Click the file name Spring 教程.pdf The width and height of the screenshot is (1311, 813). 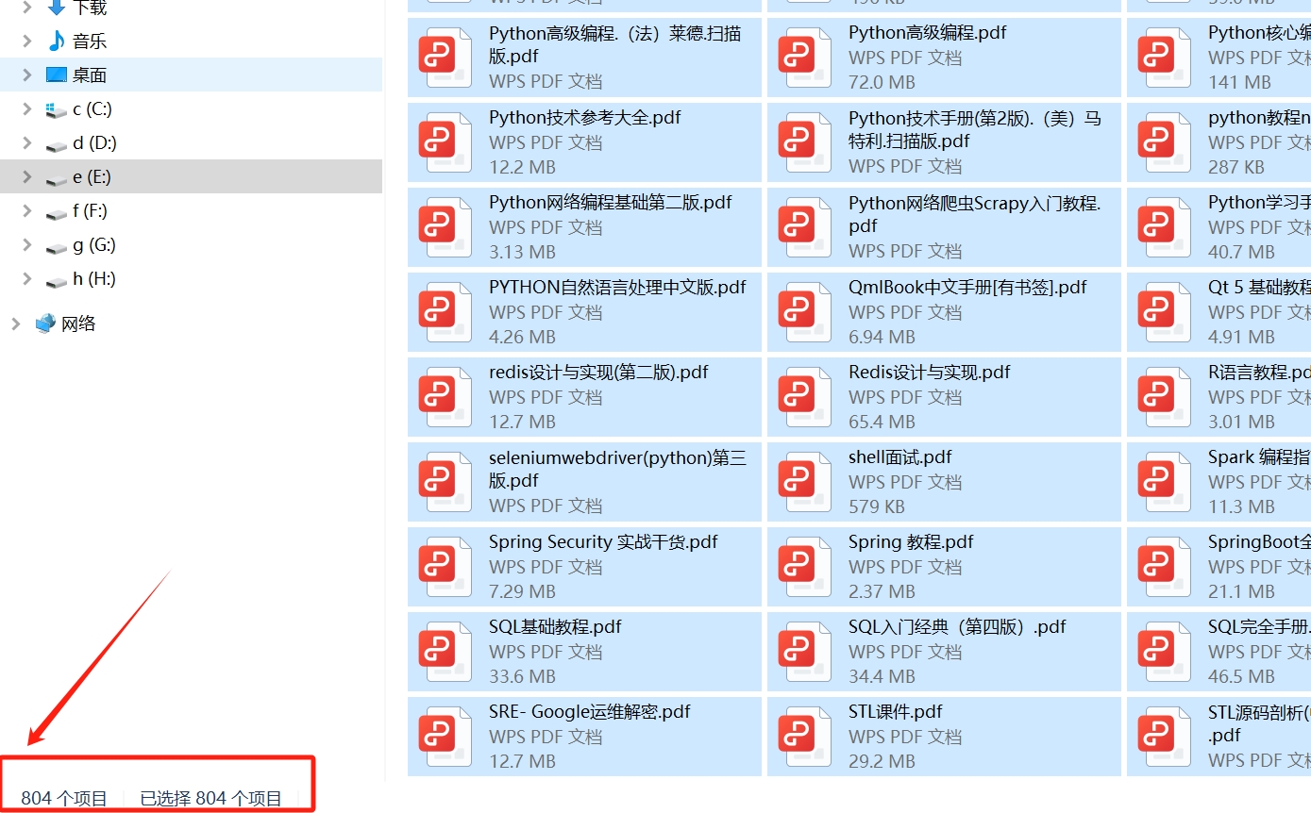911,542
